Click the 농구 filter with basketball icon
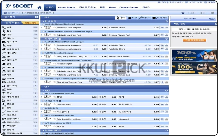This screenshot has height=136, width=218. click(121, 18)
